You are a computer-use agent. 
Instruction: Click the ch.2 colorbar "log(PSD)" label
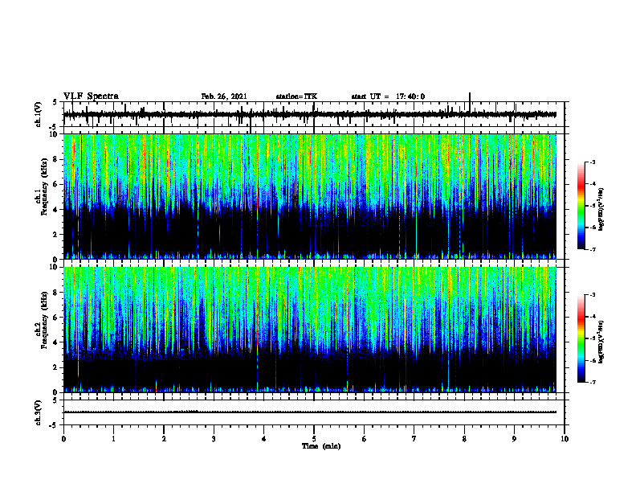[x=601, y=342]
